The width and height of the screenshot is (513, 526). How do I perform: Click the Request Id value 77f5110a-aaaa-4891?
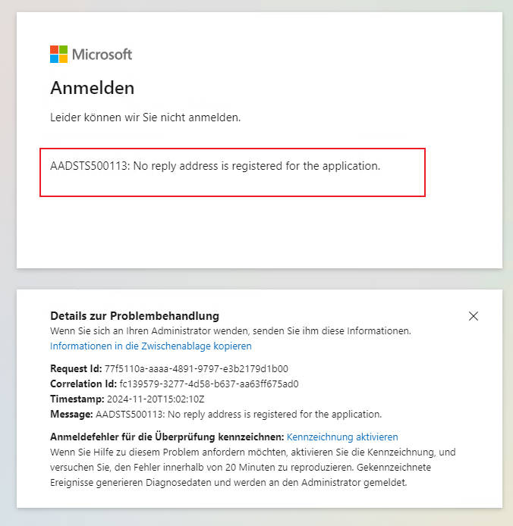coord(196,368)
